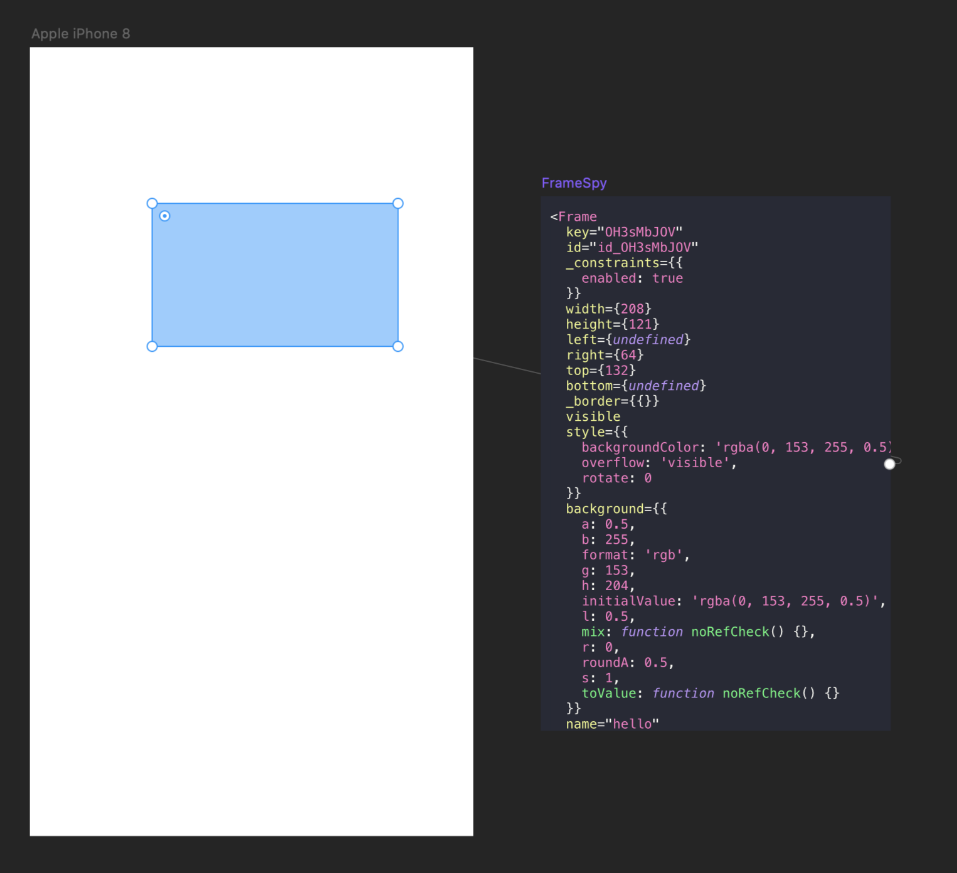Click the height={121} line in FrameSpy
This screenshot has height=873, width=957.
(x=612, y=324)
